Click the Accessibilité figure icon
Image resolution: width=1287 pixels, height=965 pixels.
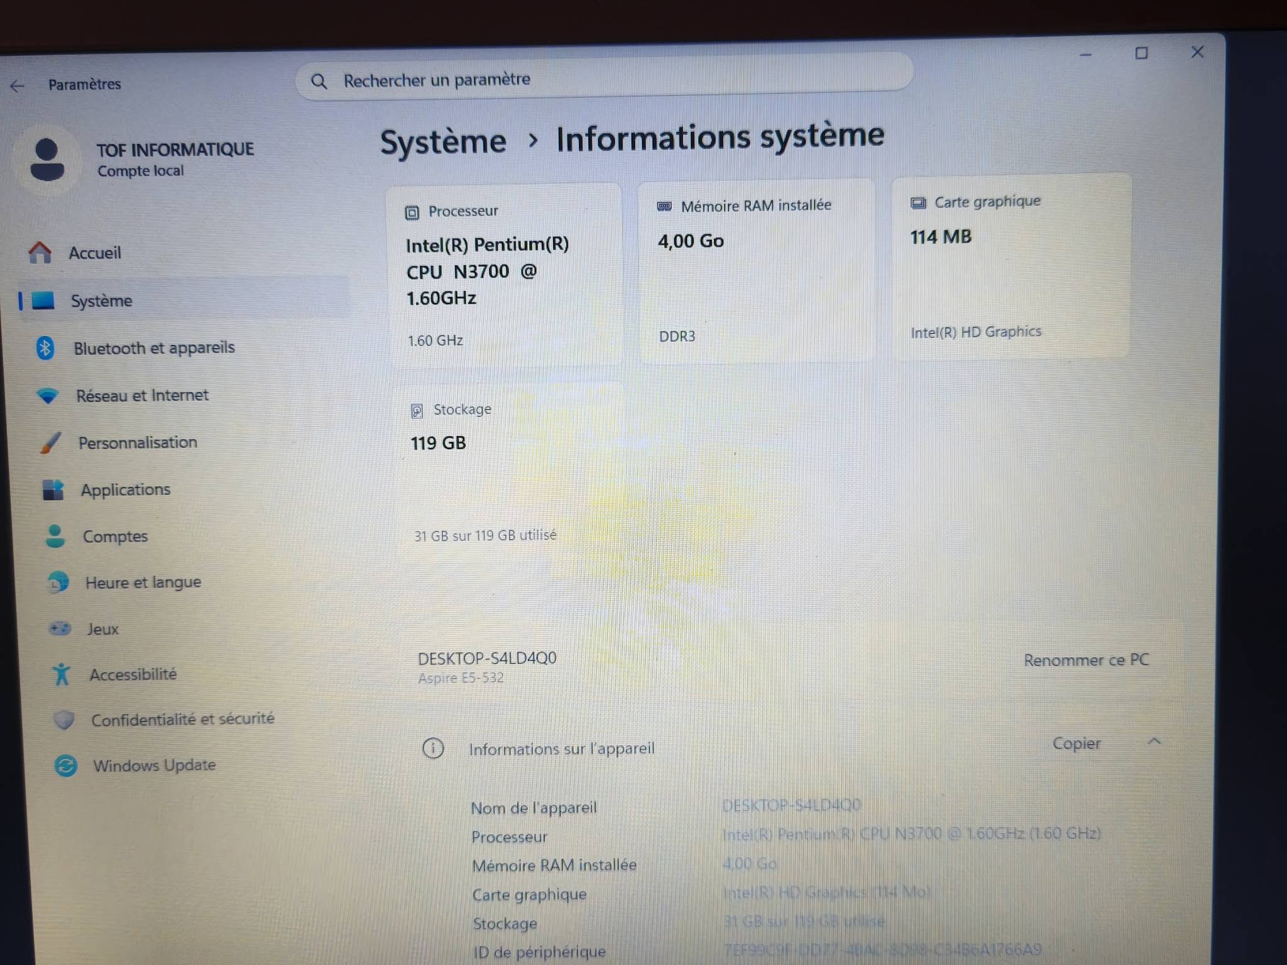(x=62, y=675)
